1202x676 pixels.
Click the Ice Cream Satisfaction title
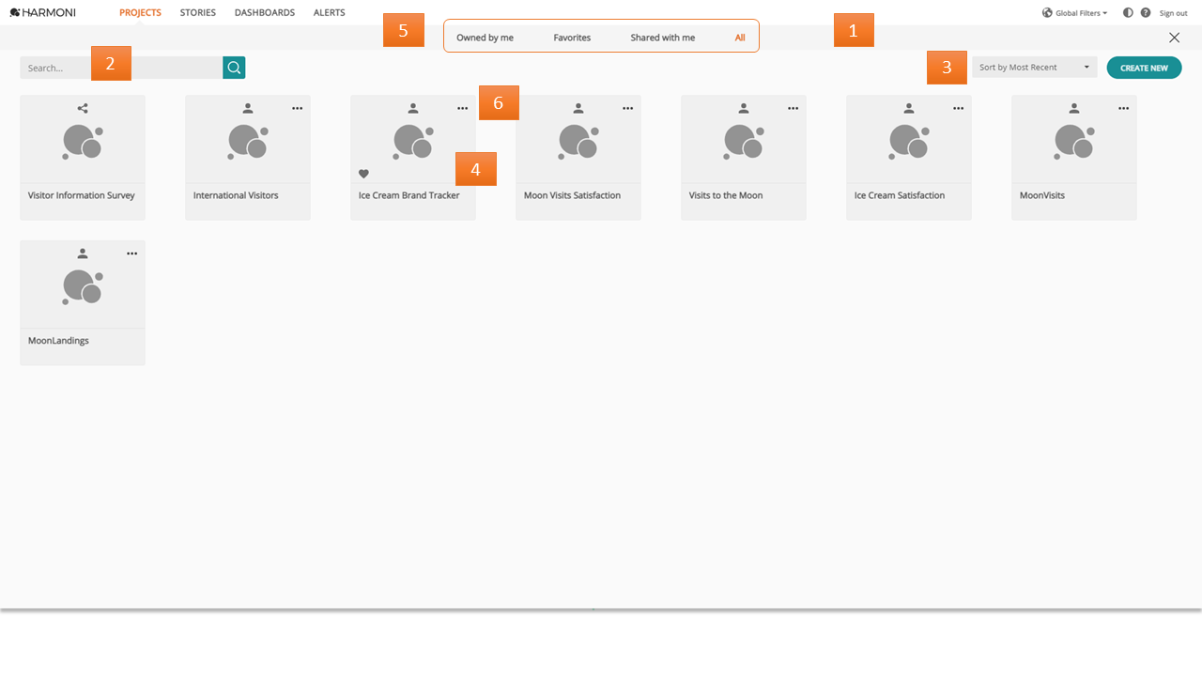900,195
